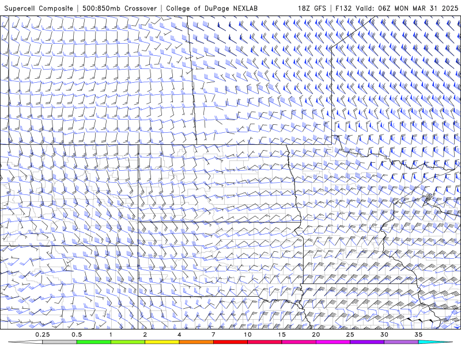Click the valid time 06Z MON MAR 31 2025
The height and width of the screenshot is (345, 461).
(418, 8)
